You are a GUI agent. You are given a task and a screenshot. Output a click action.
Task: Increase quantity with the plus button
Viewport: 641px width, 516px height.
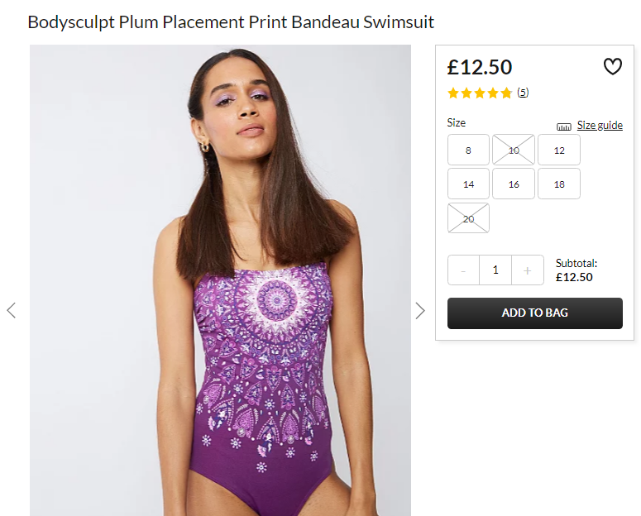tap(528, 270)
